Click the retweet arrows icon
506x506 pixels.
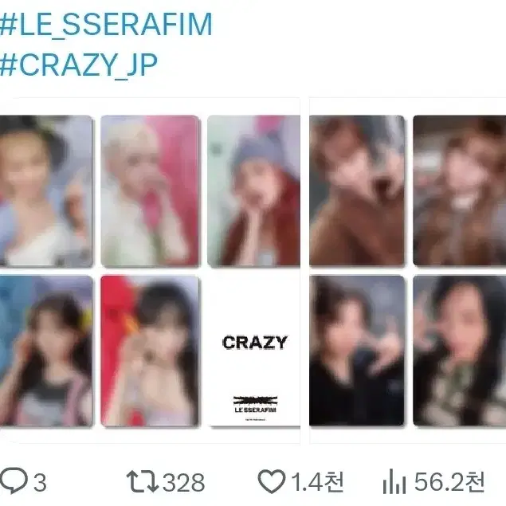(143, 481)
